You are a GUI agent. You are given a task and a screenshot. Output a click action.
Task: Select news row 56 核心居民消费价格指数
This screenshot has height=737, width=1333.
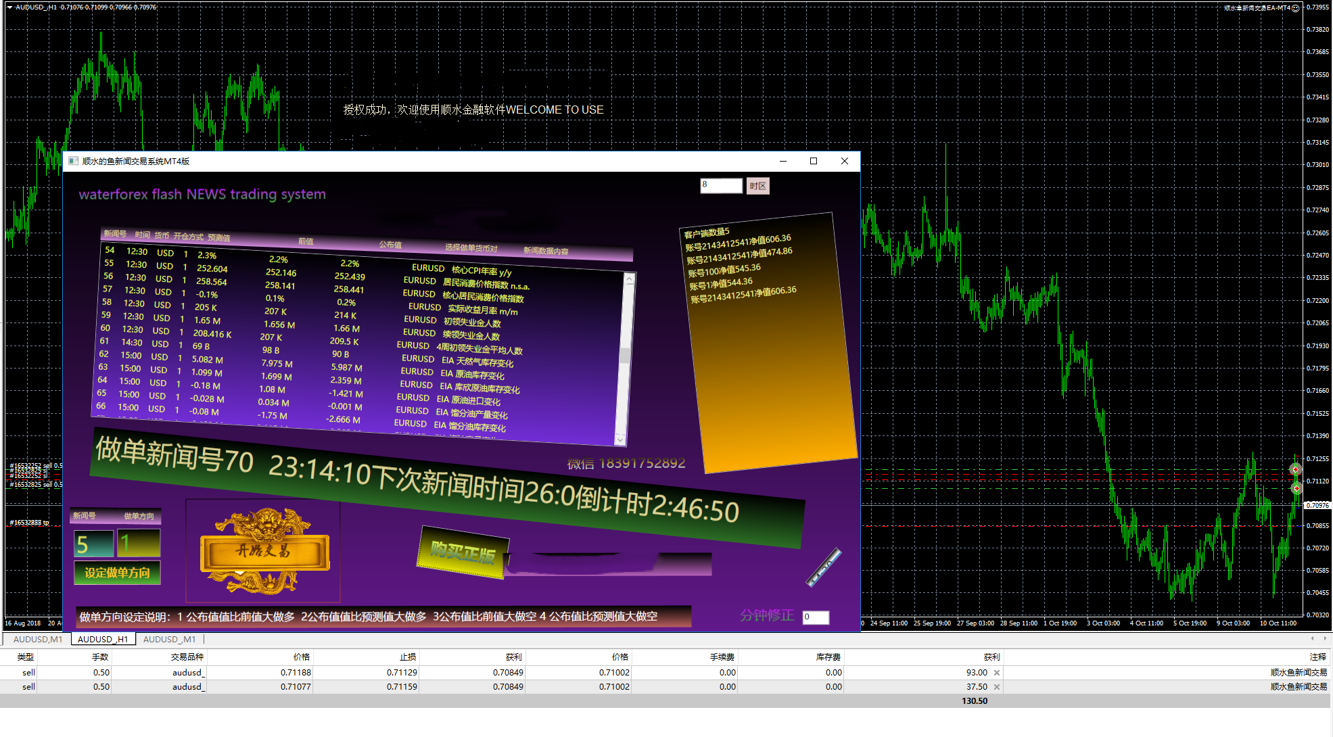(x=313, y=287)
